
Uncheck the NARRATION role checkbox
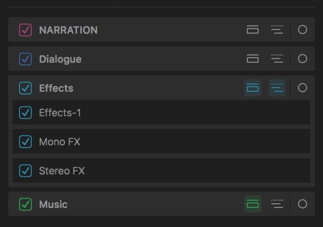tap(25, 30)
